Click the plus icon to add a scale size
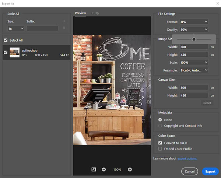 tap(64, 21)
